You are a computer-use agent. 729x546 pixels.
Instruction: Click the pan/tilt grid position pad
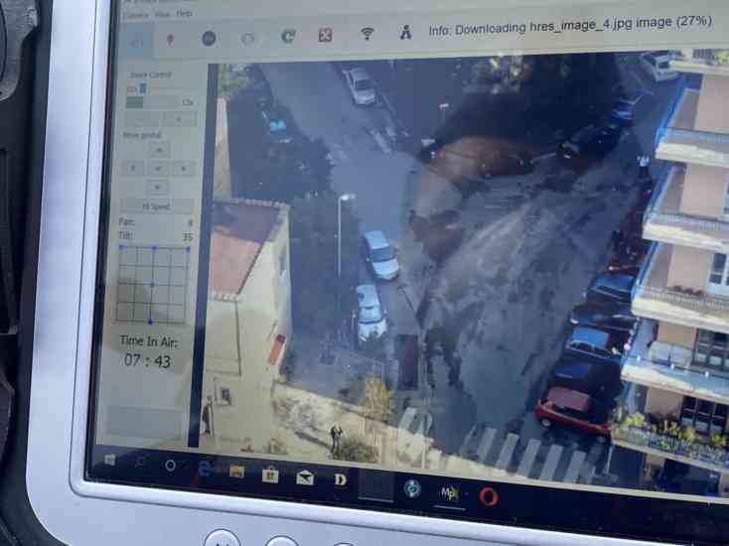(153, 284)
